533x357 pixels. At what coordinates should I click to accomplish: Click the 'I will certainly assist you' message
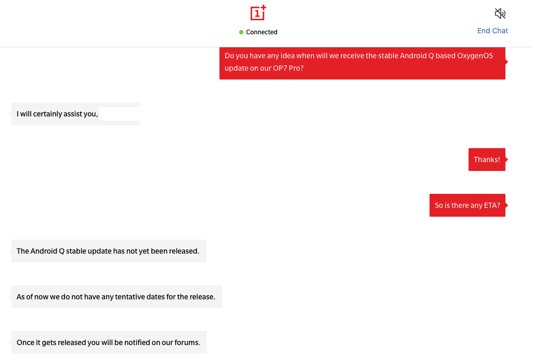(57, 114)
